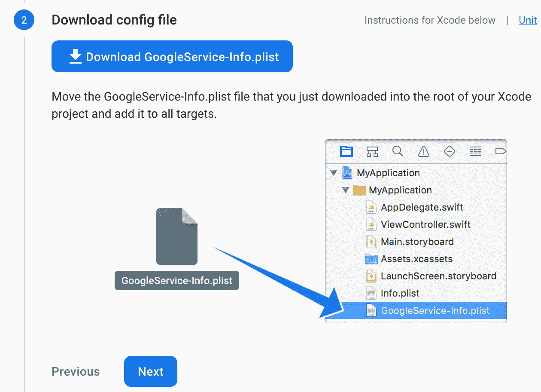Select the Project navigator folder icon
Image resolution: width=541 pixels, height=392 pixels.
(346, 151)
